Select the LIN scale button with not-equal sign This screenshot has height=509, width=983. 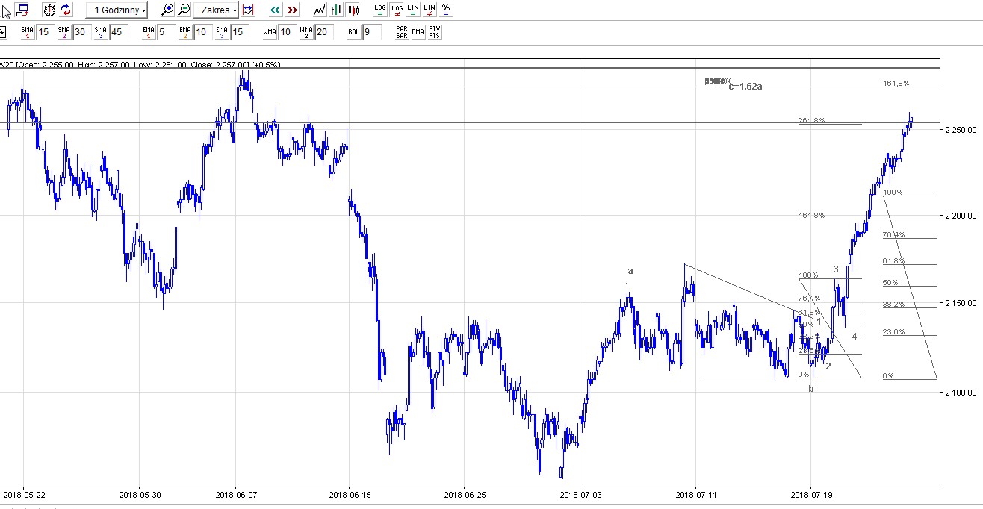430,10
